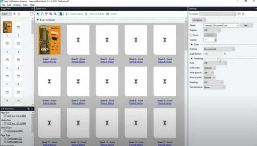Click the save template icon

[239, 14]
